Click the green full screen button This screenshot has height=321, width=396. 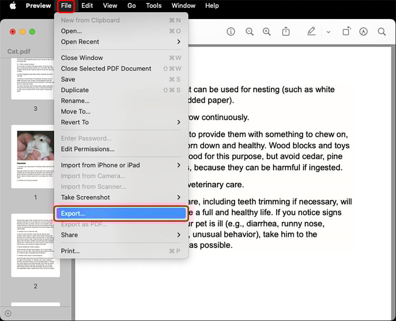point(32,32)
